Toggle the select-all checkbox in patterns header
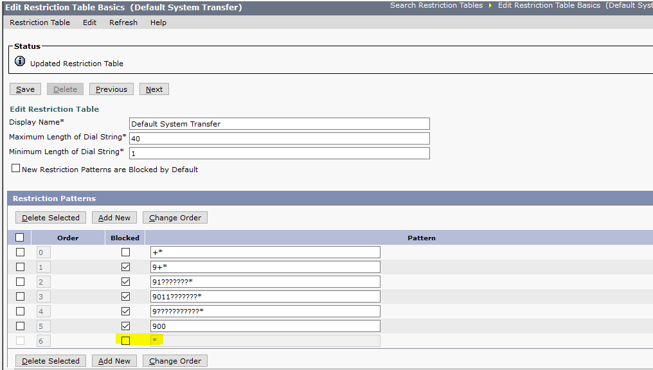The image size is (653, 370). 20,238
